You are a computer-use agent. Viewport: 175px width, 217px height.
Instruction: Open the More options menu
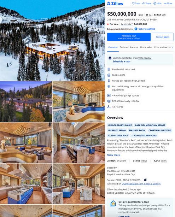tap(168, 3)
